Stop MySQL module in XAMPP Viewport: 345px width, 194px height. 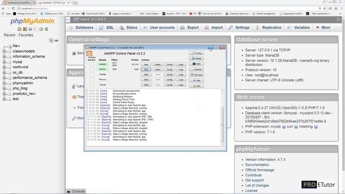[146, 70]
